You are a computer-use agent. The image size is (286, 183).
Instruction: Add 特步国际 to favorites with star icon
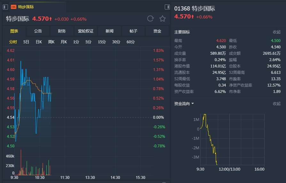point(163,19)
